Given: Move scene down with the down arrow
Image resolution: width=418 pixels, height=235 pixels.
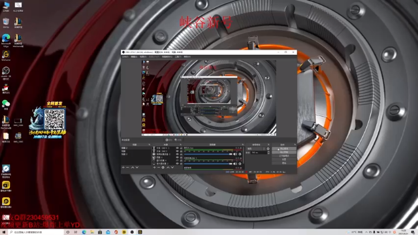Looking at the screenshot, I should coord(137,167).
